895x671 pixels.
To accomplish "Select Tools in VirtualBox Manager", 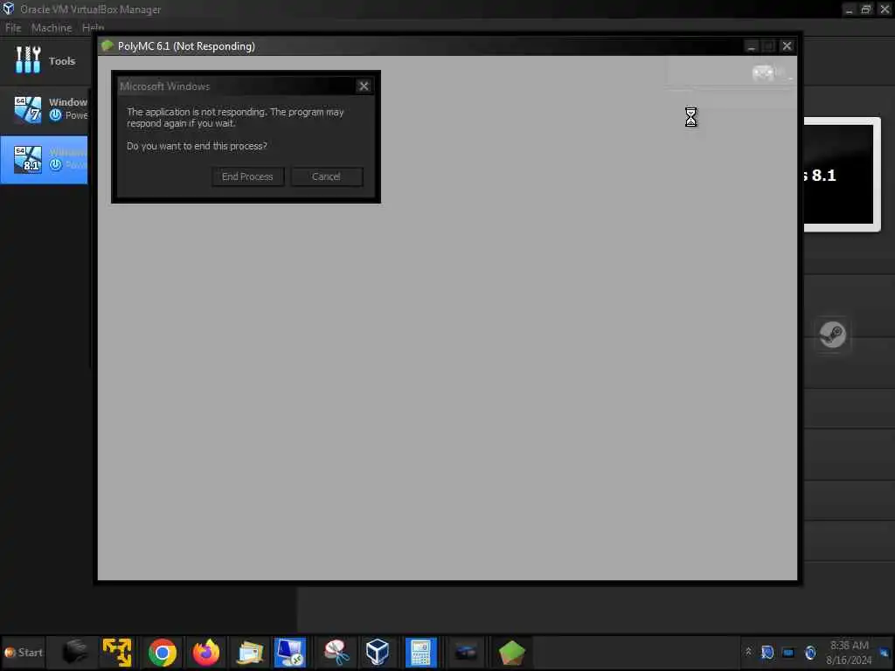I will (45, 60).
